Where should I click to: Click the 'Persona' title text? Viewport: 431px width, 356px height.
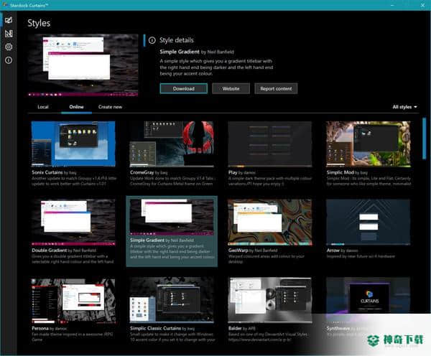click(x=40, y=328)
